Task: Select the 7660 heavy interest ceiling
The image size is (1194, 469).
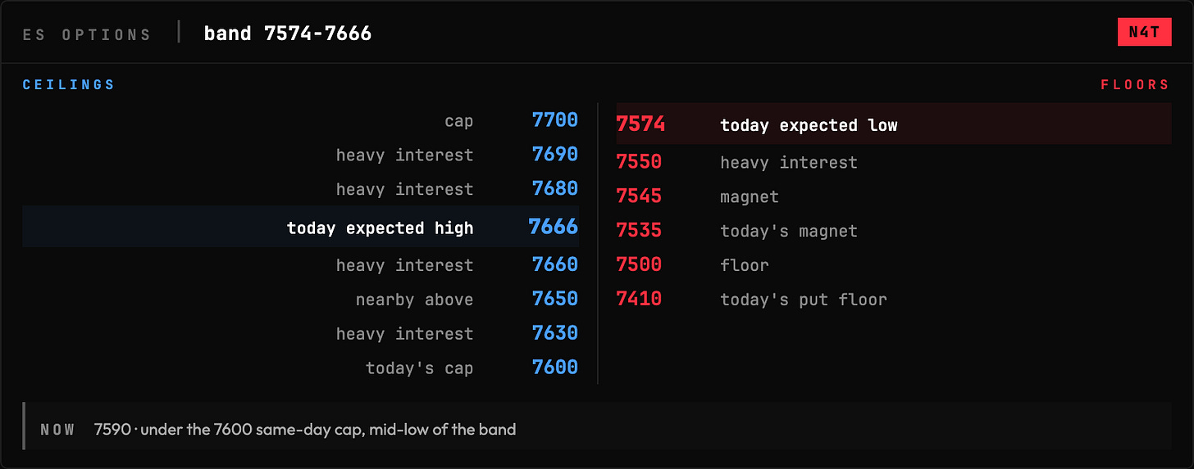Action: click(301, 264)
